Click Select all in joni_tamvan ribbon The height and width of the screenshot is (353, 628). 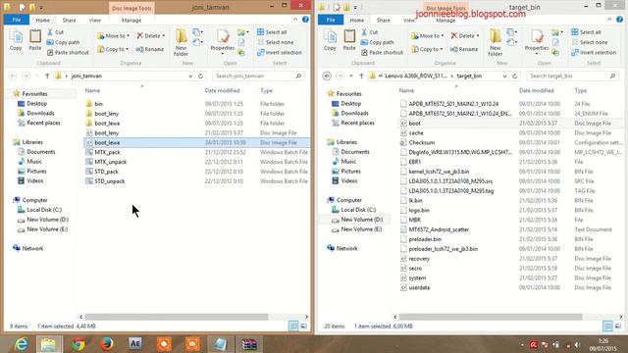pos(272,32)
